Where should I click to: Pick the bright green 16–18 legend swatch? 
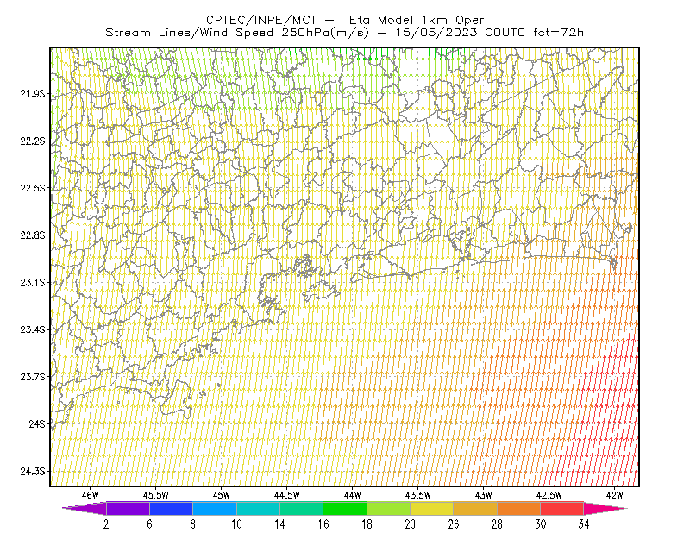[x=344, y=508]
